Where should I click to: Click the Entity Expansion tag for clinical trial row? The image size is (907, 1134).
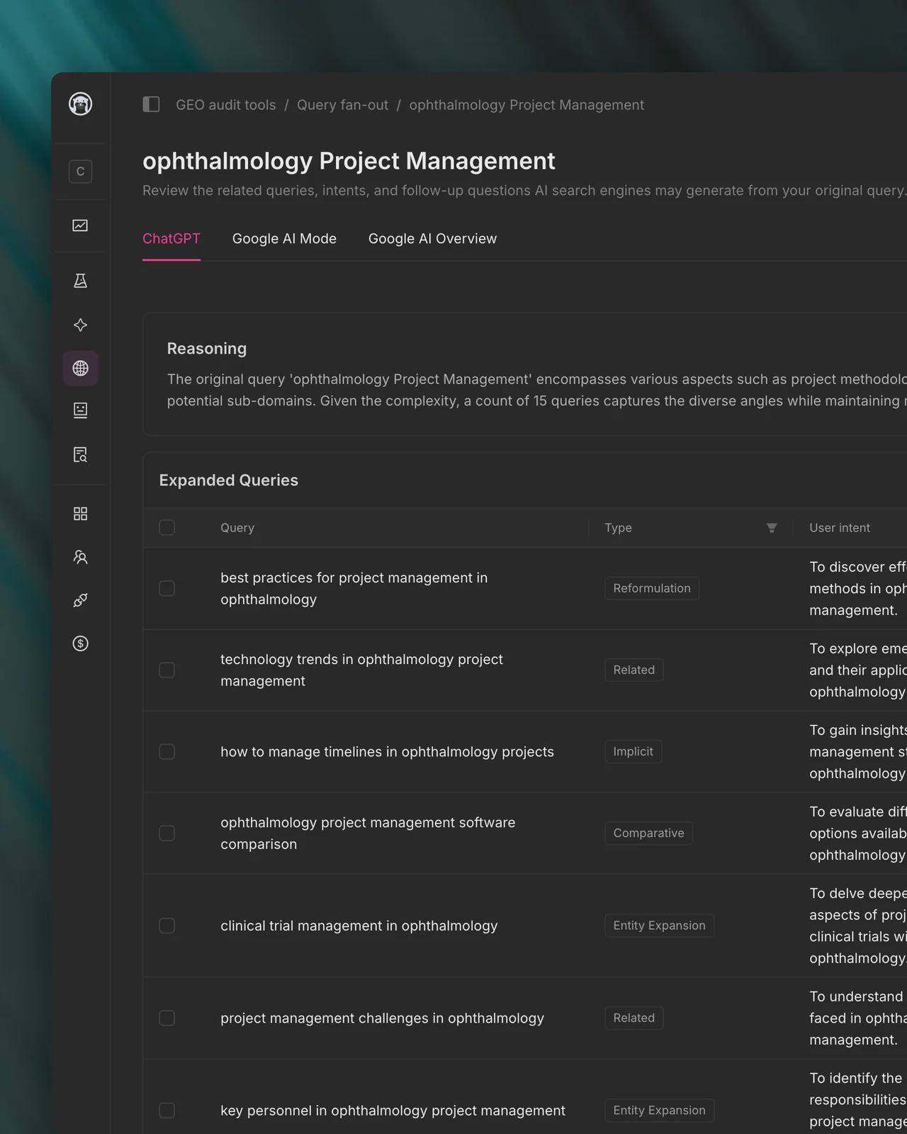[659, 926]
